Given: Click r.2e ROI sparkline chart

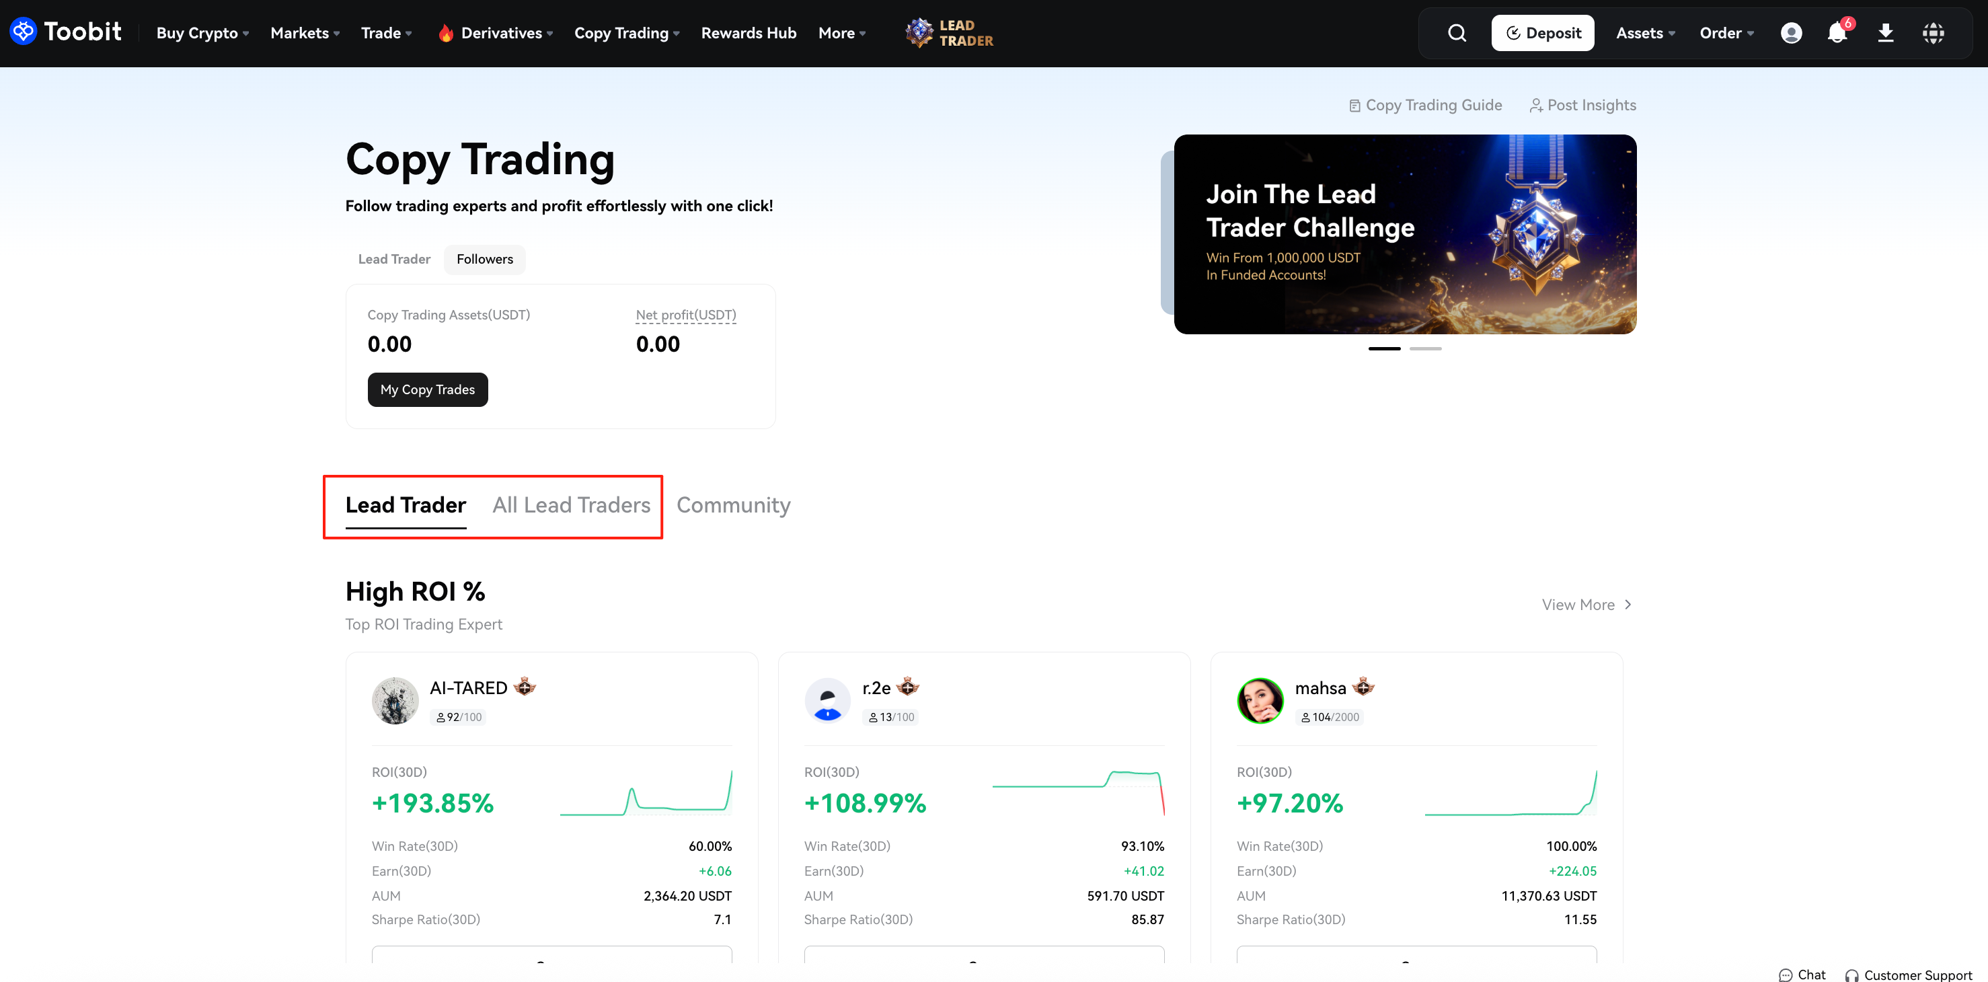Looking at the screenshot, I should tap(1077, 792).
